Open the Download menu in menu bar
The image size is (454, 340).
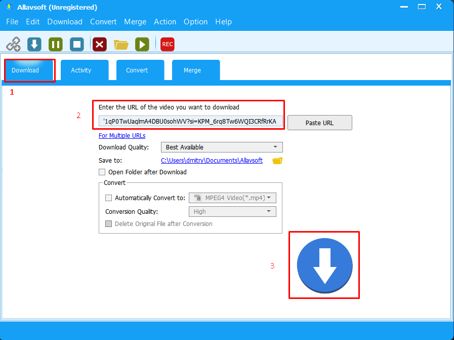(65, 22)
